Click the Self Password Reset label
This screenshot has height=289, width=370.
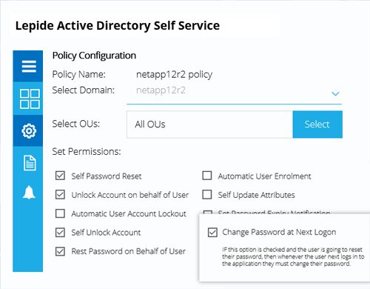click(107, 176)
